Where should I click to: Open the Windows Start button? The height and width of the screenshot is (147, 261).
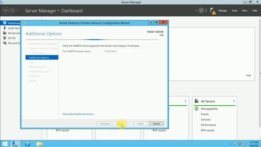pos(5,144)
